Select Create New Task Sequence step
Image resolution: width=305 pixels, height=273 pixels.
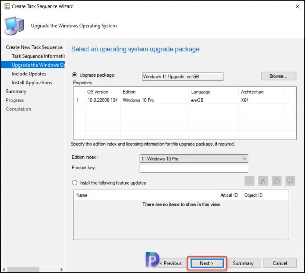[34, 47]
